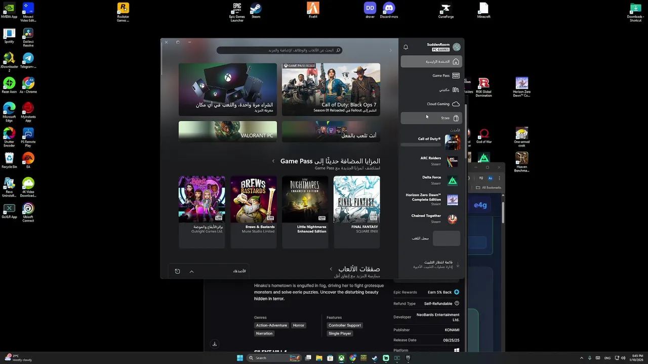Open Store in the Xbox sidebar
Screen dimensions: 648x364
(431, 118)
